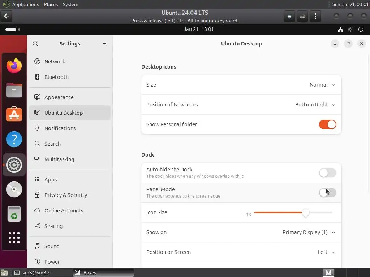The image size is (370, 277).
Task: Minimize the Settings window
Action: pos(335,44)
